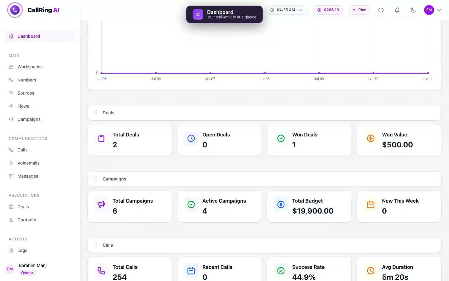Click the Dashboard tooltip C badge
The width and height of the screenshot is (449, 281).
(x=198, y=14)
